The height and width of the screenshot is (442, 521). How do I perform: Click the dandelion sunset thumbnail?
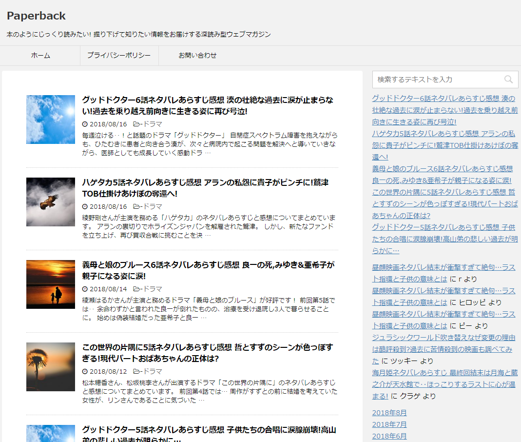pyautogui.click(x=51, y=367)
